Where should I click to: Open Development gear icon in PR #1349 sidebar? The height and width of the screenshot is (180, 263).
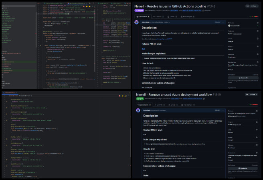[257, 153]
